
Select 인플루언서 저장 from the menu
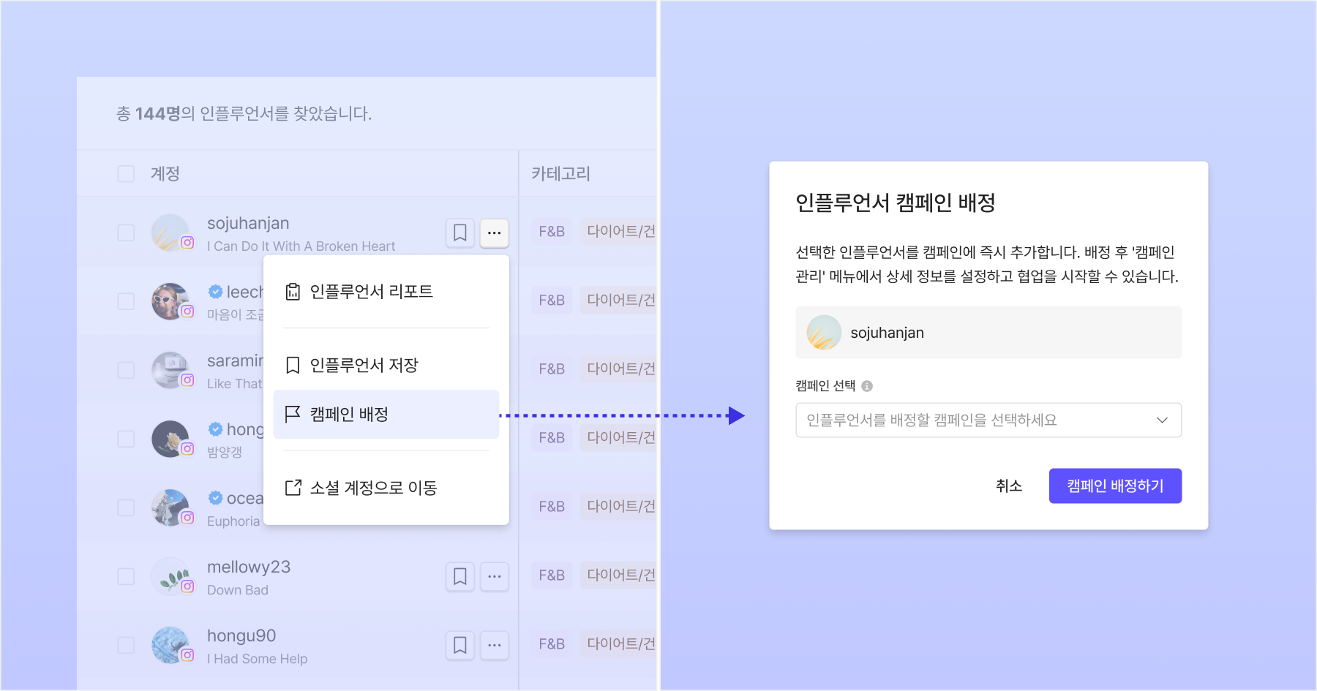[x=386, y=365]
